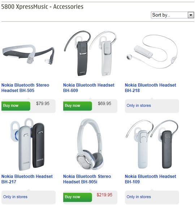Visit Nokia Bluetooth Headset BH-109 link
The height and width of the screenshot is (205, 195).
pyautogui.click(x=150, y=179)
